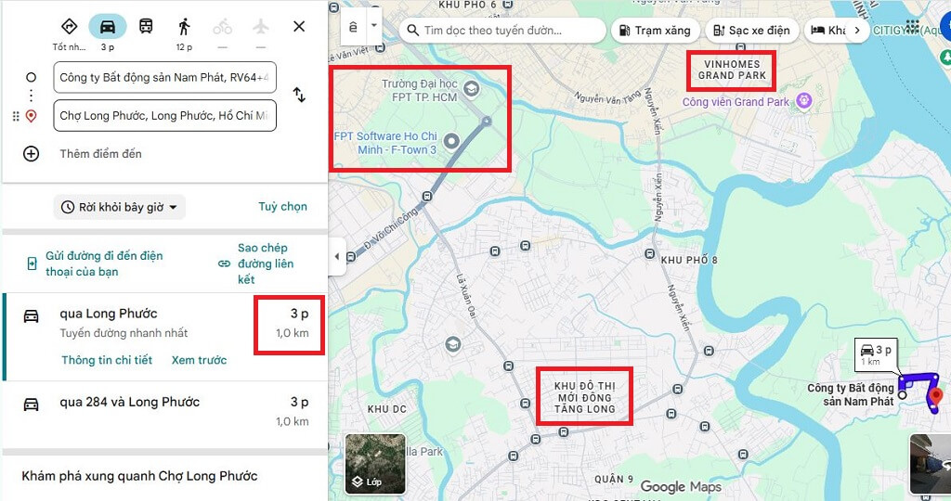Open the Lớp map layers thumbnail
Viewport: 951px width, 501px height.
tap(375, 464)
